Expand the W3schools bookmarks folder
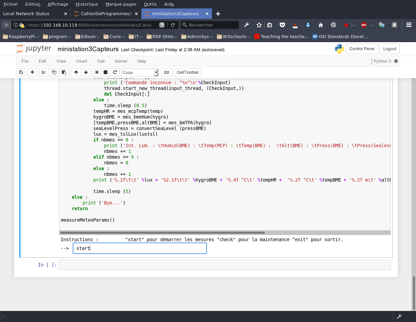 [x=234, y=36]
